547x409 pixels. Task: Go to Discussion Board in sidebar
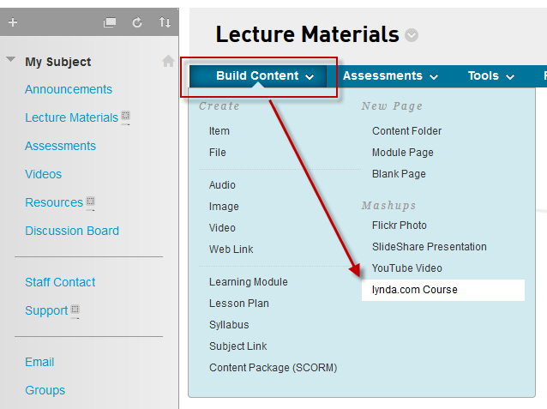pos(72,231)
